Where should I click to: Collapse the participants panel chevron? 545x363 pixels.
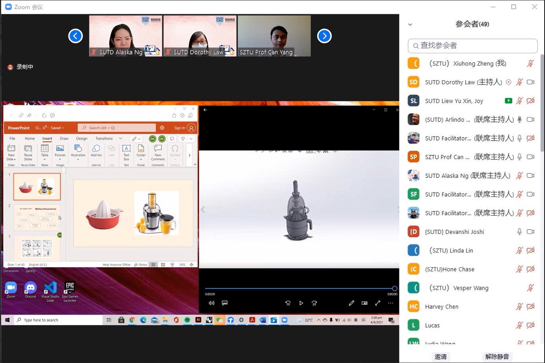[410, 25]
